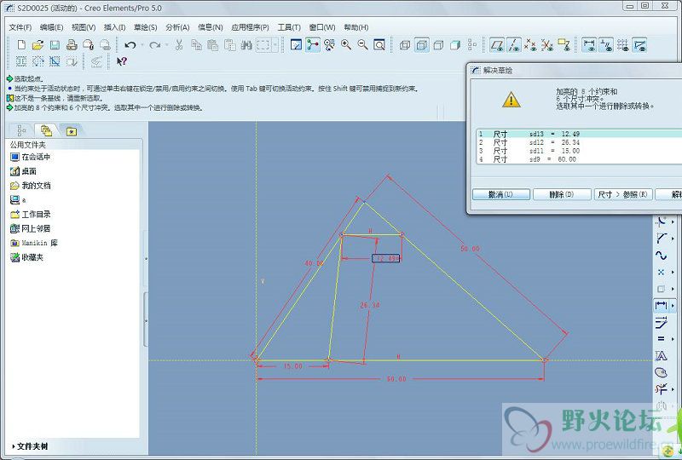Select conflict row sd12 = 26.34
Screen dimensions: 682x460
pyautogui.click(x=580, y=142)
